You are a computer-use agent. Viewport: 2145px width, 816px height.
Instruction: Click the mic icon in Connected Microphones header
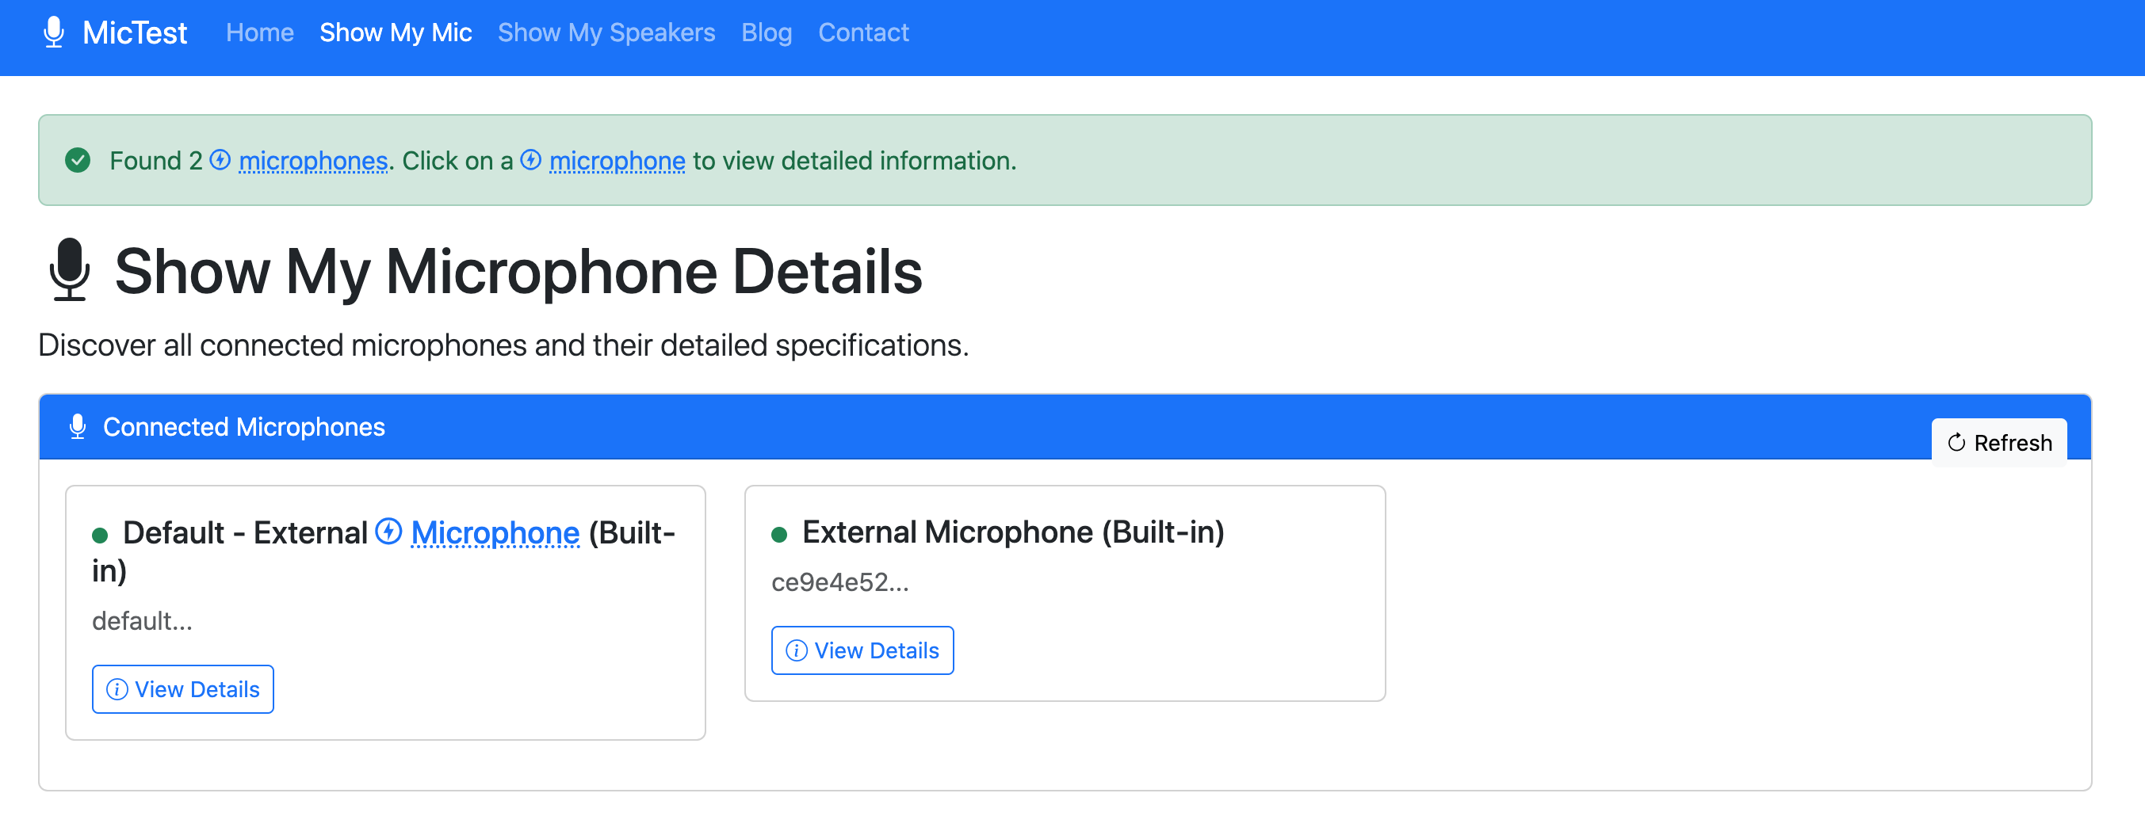coord(78,426)
